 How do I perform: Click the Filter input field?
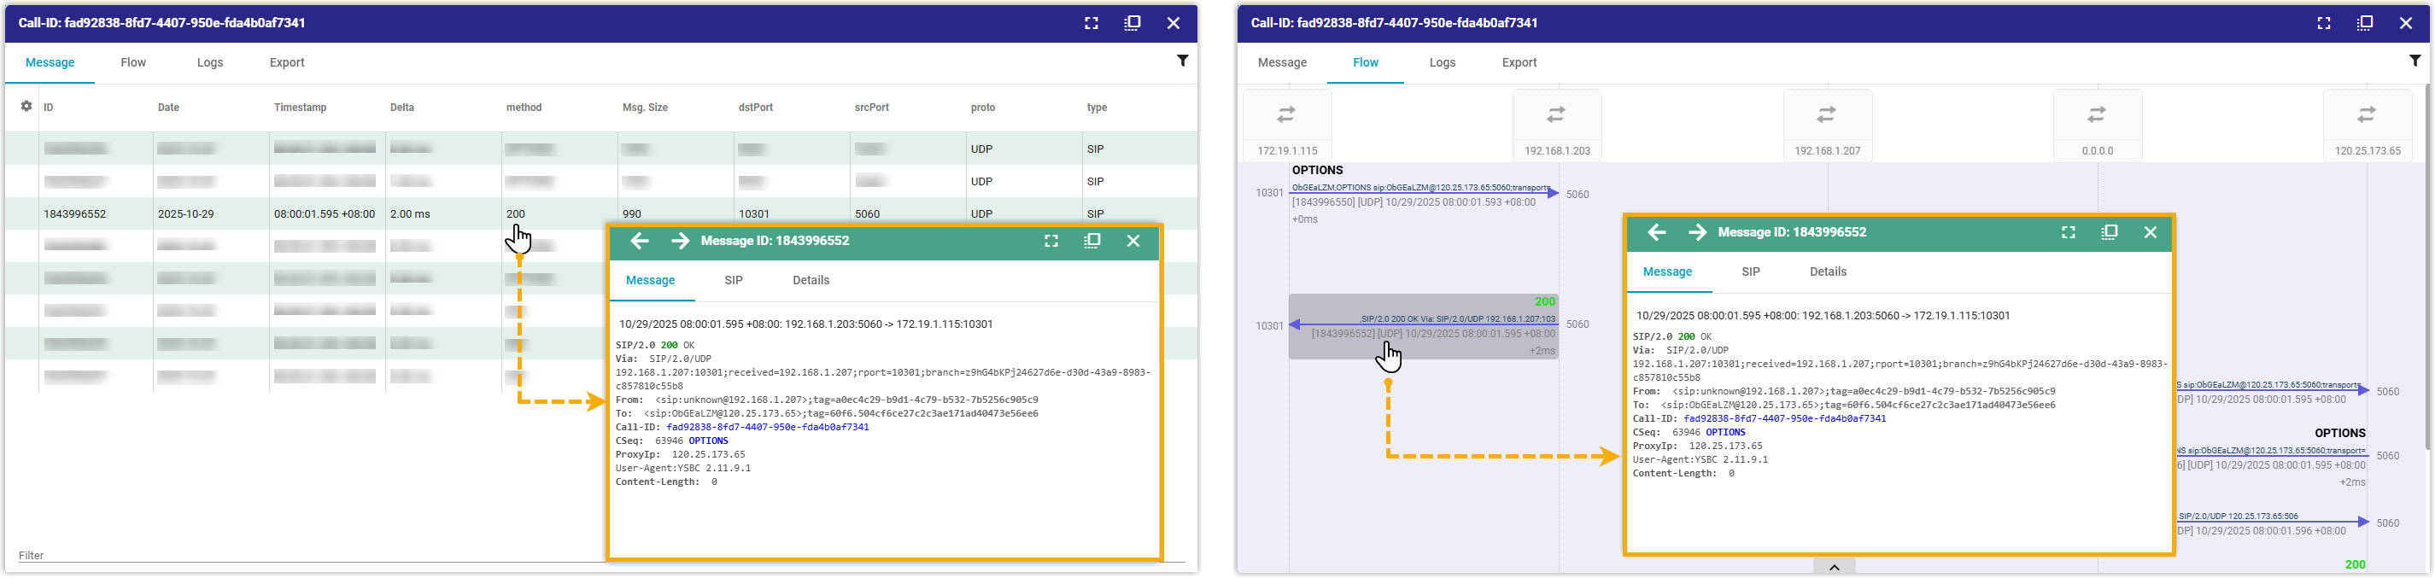pos(284,555)
